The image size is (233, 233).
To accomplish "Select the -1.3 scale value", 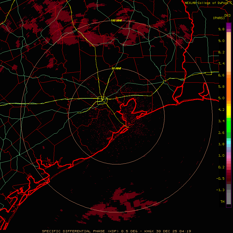I will [x=220, y=190].
